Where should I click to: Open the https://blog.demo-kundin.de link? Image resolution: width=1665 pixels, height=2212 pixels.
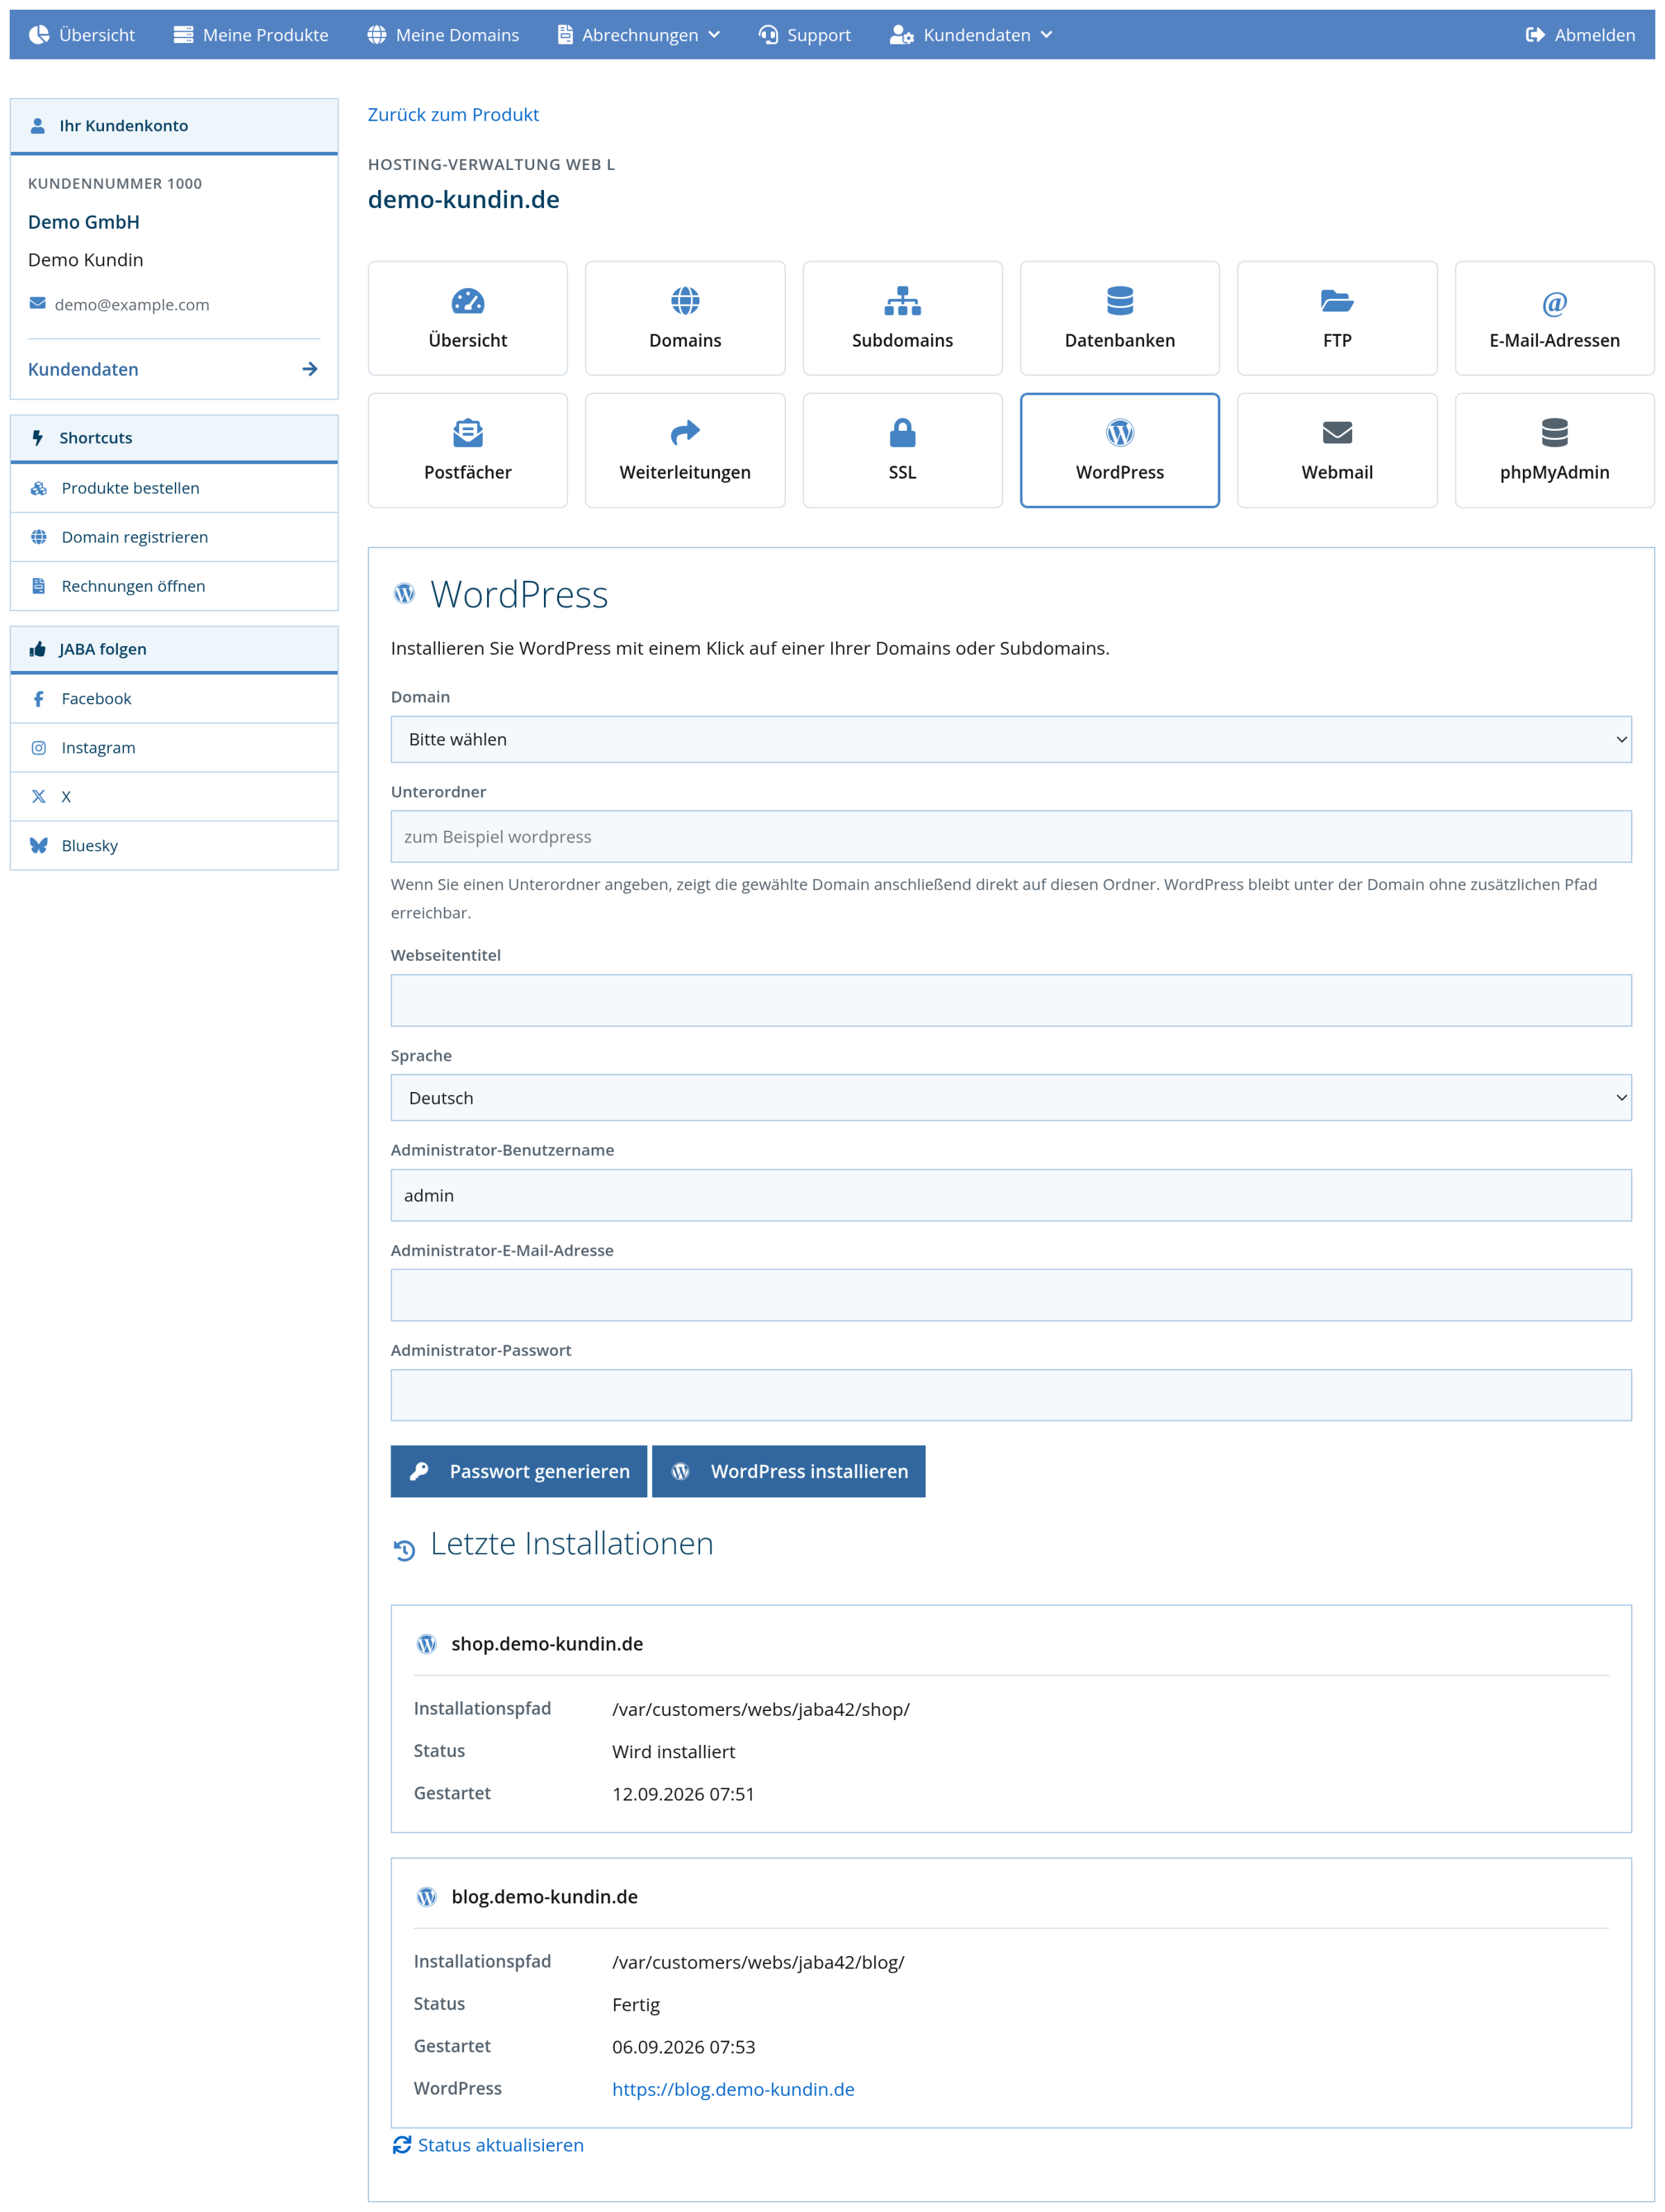[x=733, y=2089]
